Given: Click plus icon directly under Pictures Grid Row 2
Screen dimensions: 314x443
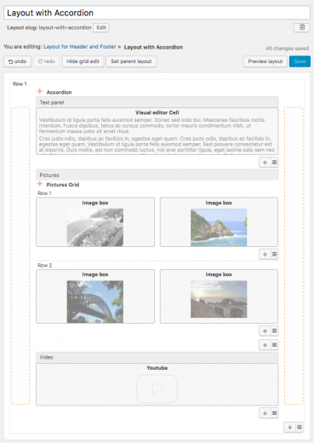Looking at the screenshot, I should click(x=265, y=331).
